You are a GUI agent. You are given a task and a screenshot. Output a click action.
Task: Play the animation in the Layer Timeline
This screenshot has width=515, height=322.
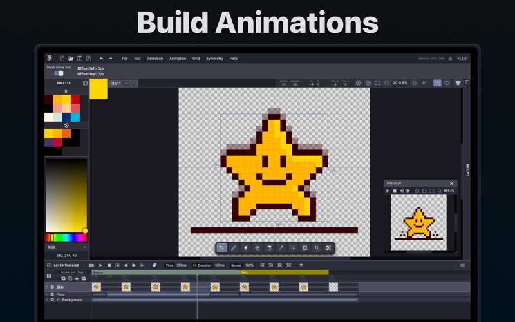[x=100, y=265]
